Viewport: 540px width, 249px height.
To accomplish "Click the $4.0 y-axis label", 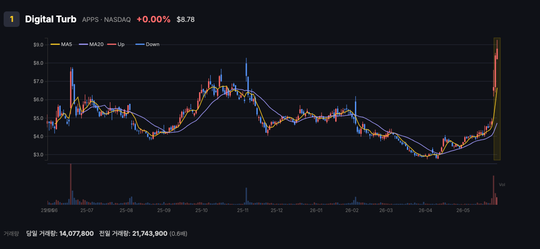I will pos(38,136).
